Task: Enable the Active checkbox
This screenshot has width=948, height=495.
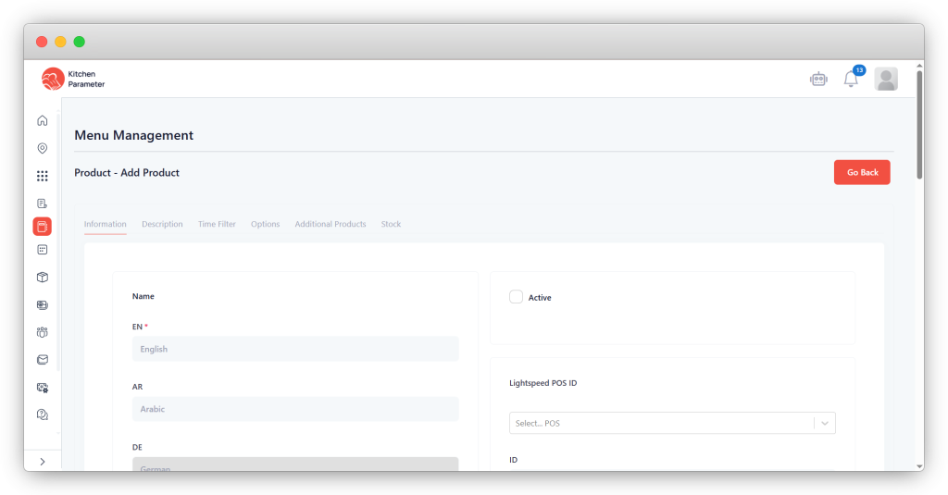Action: [517, 297]
